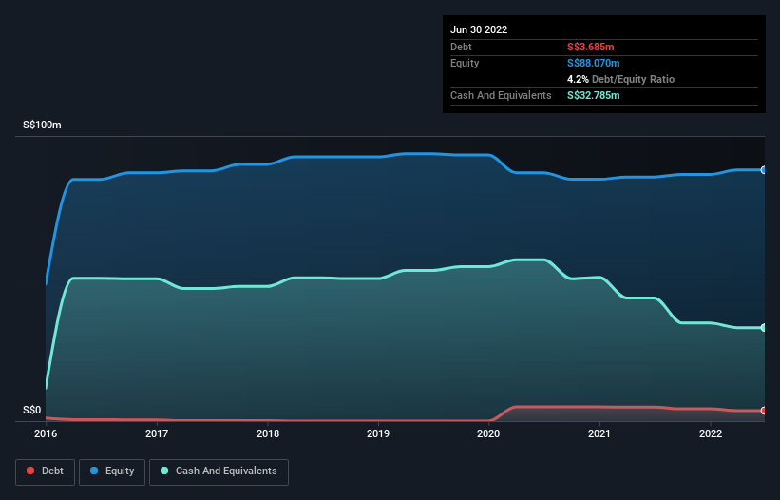Viewport: 780px width, 500px height.
Task: Click the S$0 y-axis label
Action: coord(32,410)
